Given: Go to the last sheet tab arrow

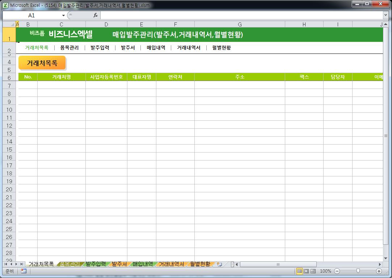Looking at the screenshot, I should 22,264.
